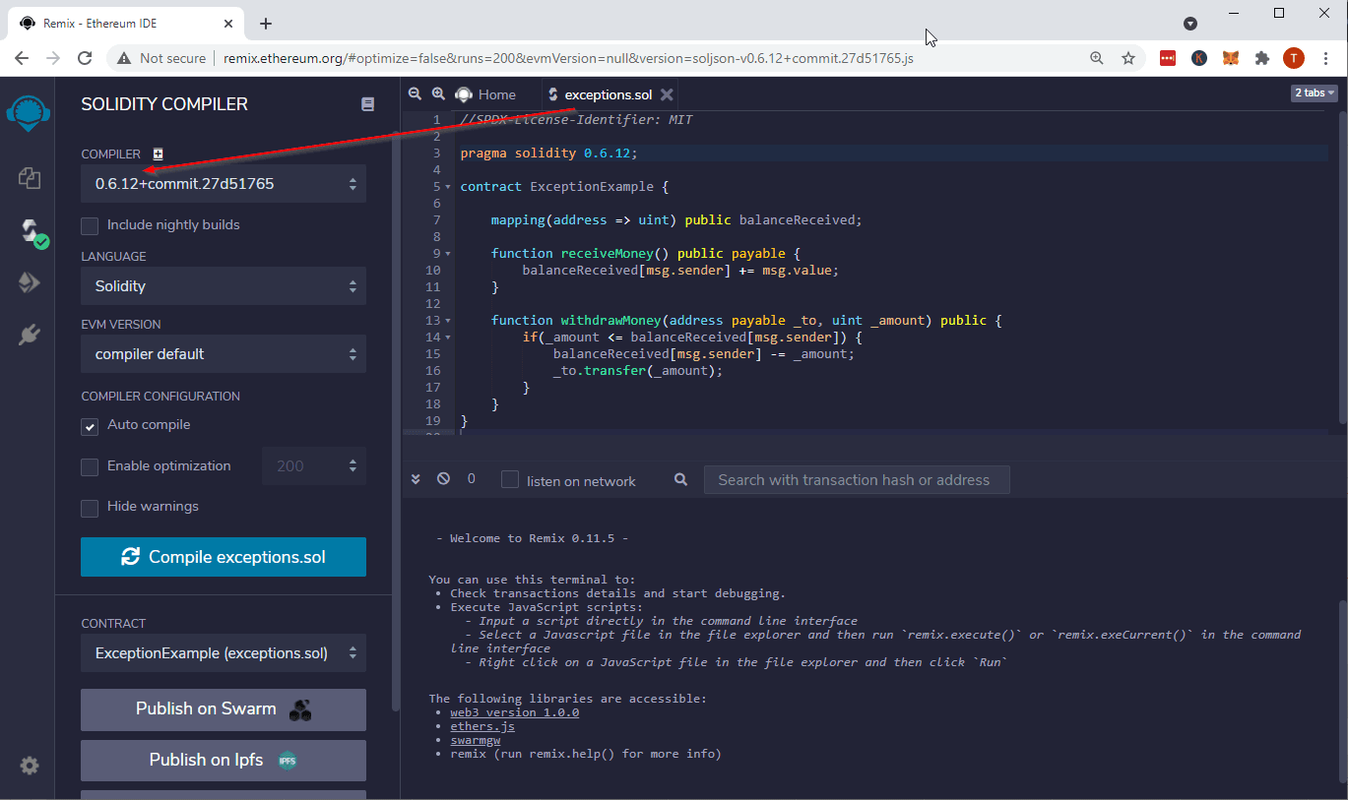Adjust optimization runs stepper
The image size is (1348, 800).
point(353,466)
